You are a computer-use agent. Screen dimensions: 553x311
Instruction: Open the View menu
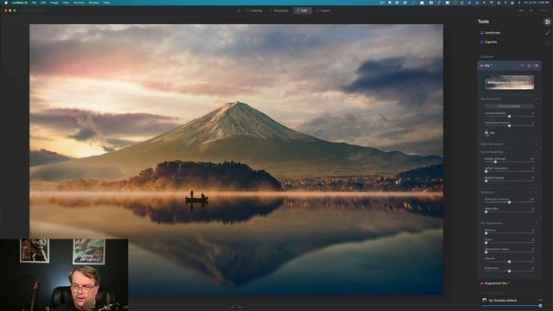pos(66,3)
